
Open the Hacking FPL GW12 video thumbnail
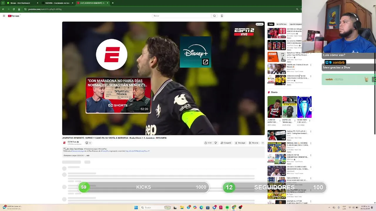pyautogui.click(x=276, y=135)
